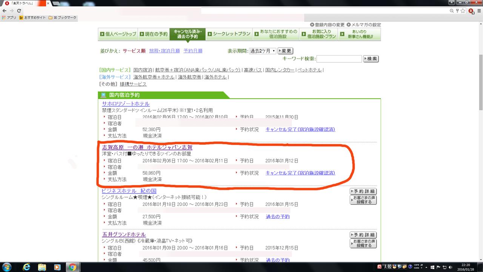Select キャンセル済み・過去の予約 tab

pos(188,34)
